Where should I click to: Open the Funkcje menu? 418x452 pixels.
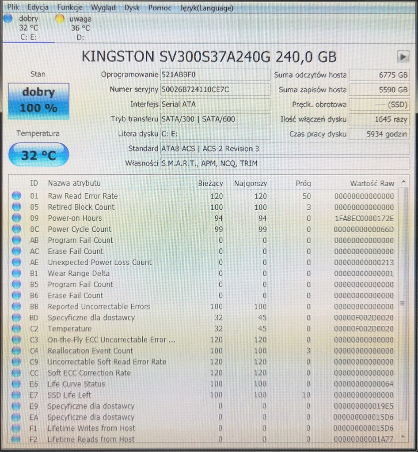click(x=69, y=8)
